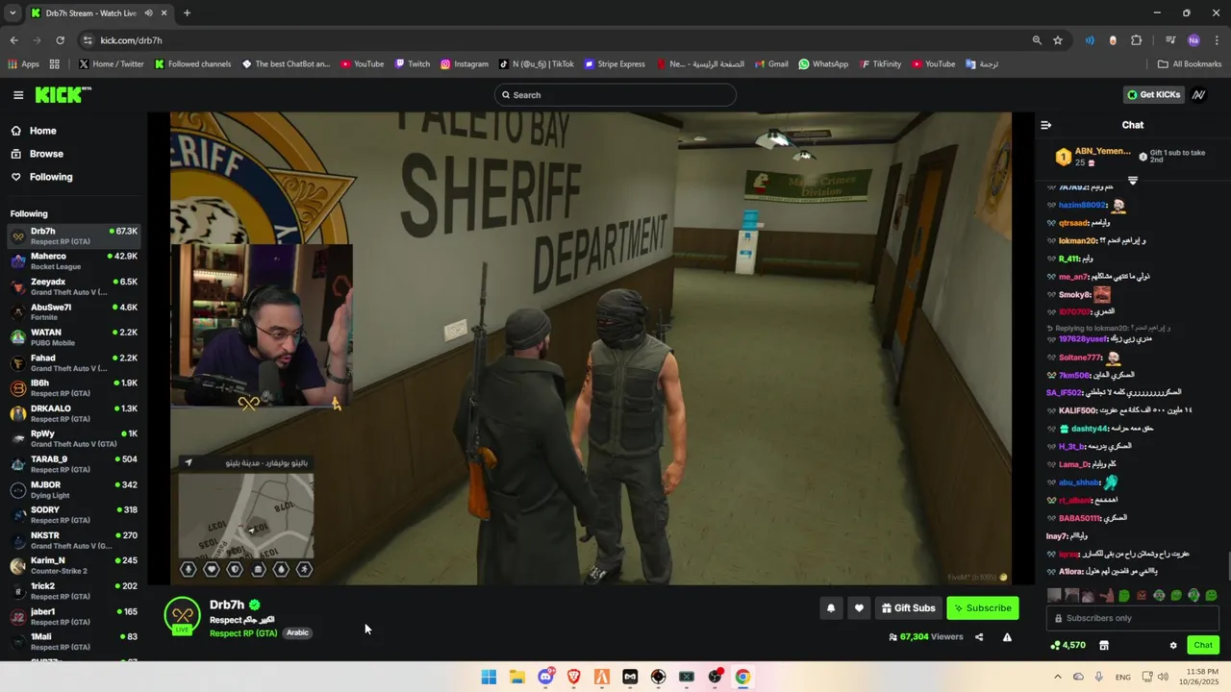Bookmark this page with star icon
The height and width of the screenshot is (692, 1231).
1058,40
